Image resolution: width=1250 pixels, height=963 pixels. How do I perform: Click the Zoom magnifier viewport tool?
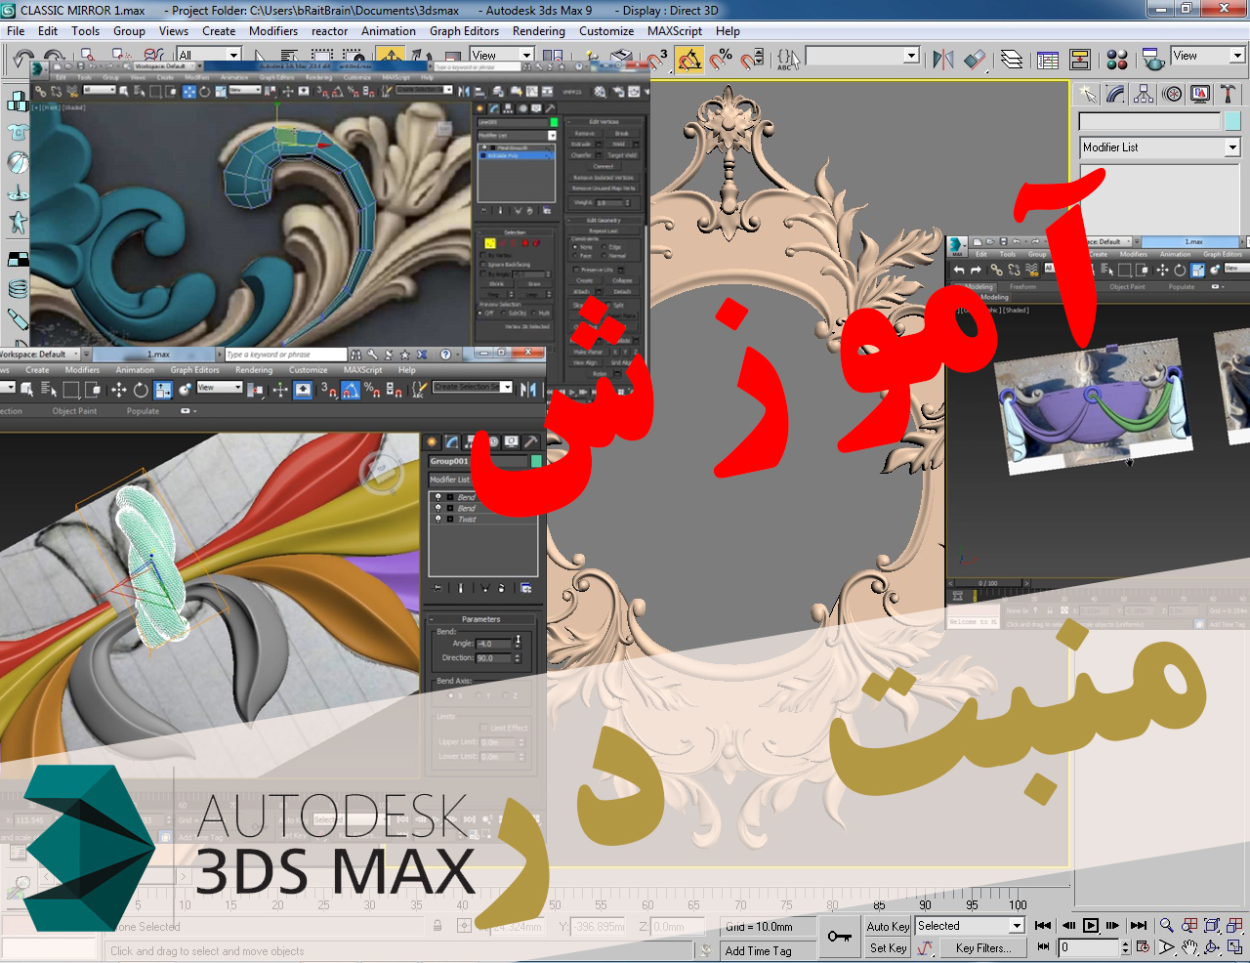1166,925
